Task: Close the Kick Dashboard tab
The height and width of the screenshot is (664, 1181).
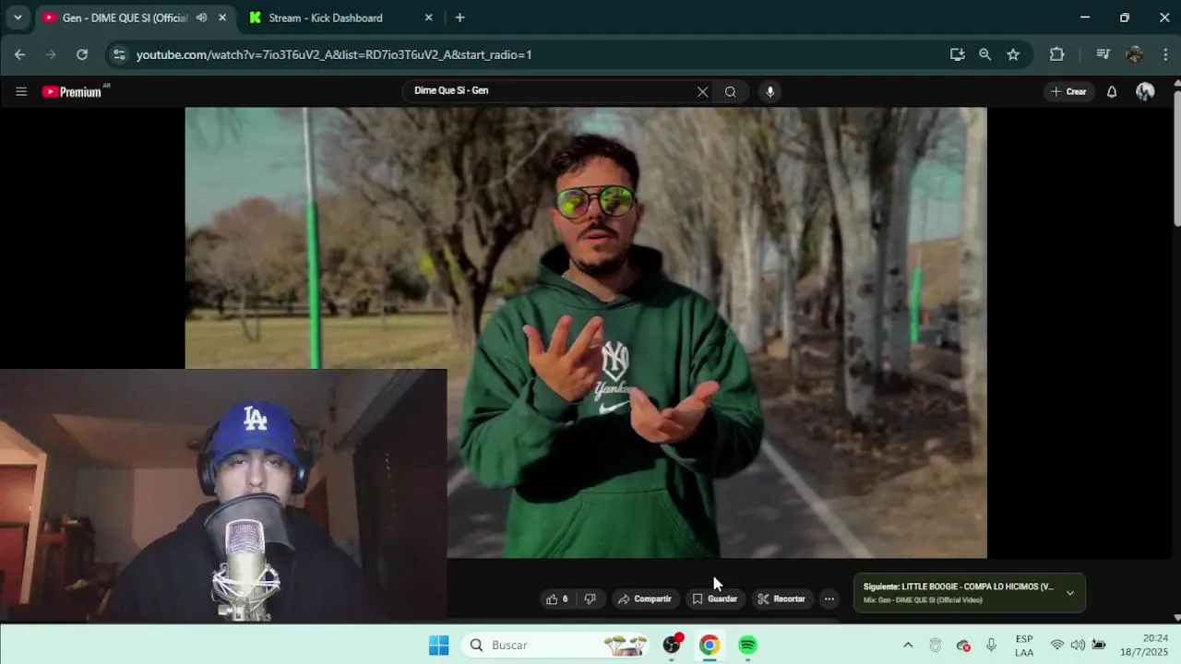Action: (x=428, y=18)
